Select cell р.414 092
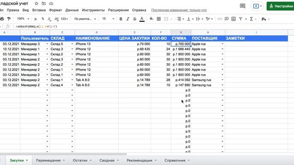Screen dimensions: 294x165 (181, 80)
